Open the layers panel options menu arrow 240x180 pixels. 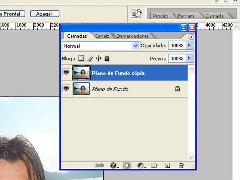[191, 37]
